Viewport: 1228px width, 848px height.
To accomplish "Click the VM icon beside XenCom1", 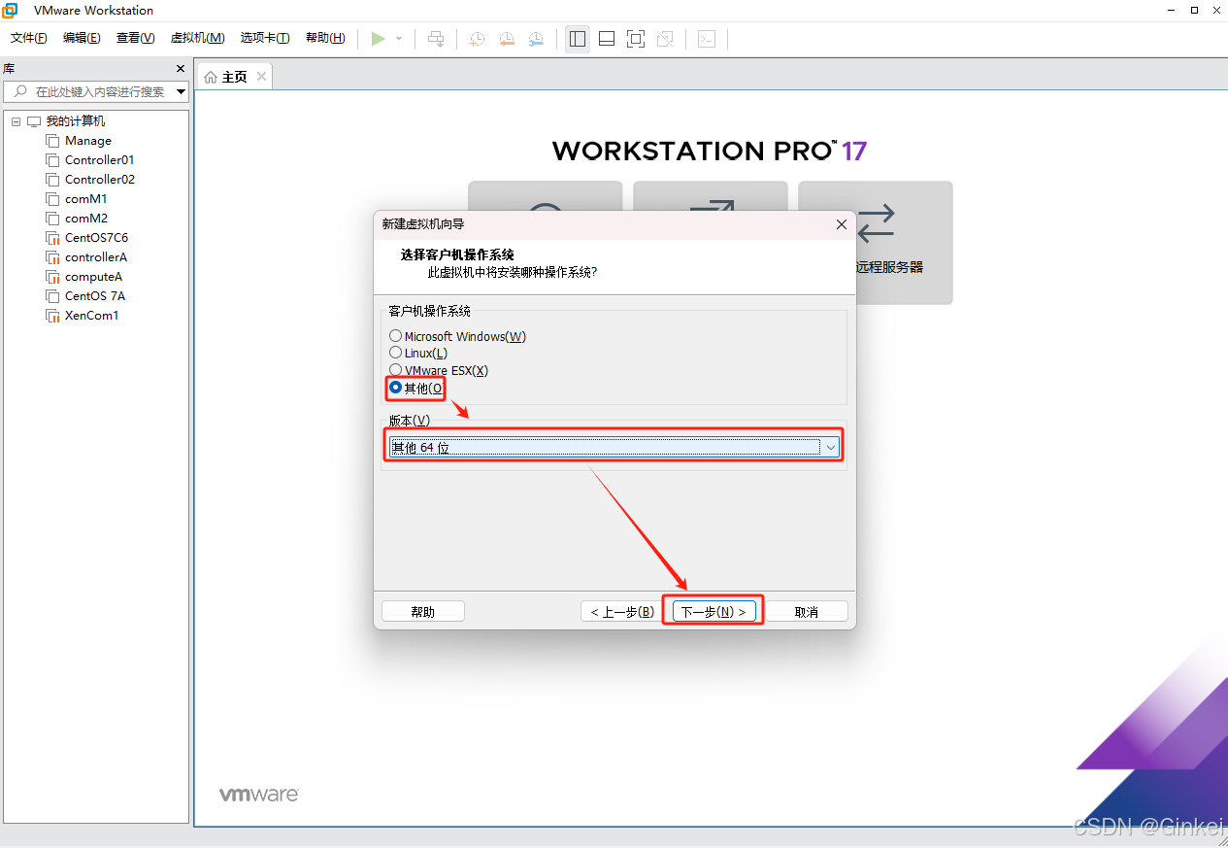I will [53, 316].
